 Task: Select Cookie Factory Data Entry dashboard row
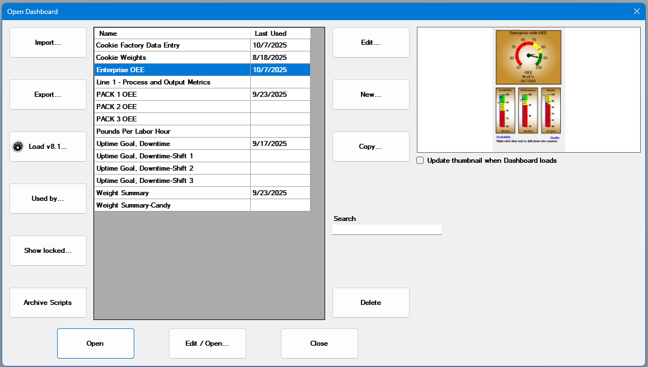[172, 45]
